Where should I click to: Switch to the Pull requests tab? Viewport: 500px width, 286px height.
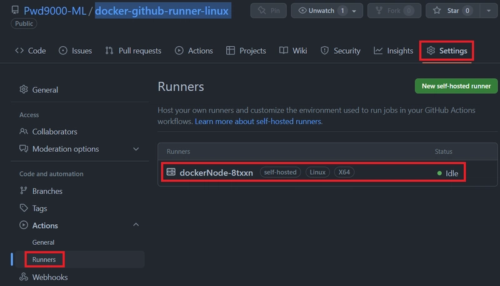[x=133, y=51]
